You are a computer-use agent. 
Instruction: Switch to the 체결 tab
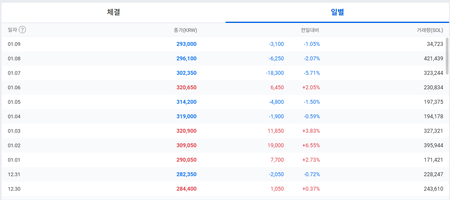113,12
